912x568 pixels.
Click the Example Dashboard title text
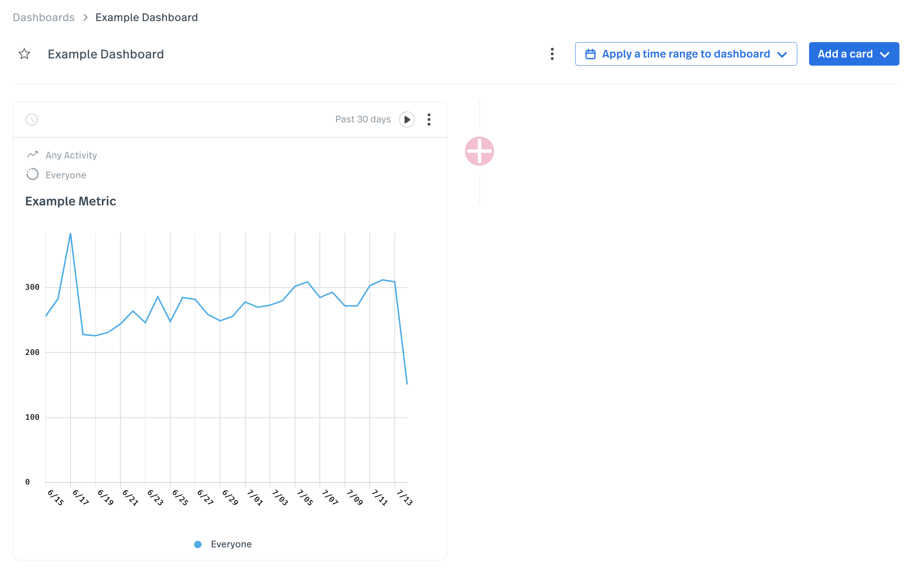(106, 54)
